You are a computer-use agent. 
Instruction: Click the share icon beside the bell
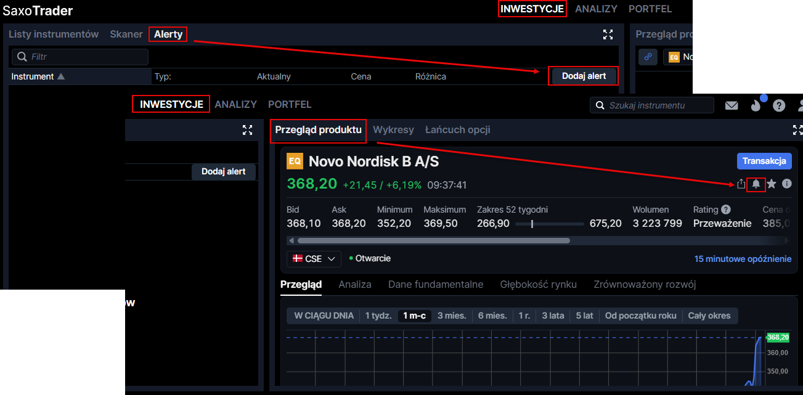click(x=741, y=184)
